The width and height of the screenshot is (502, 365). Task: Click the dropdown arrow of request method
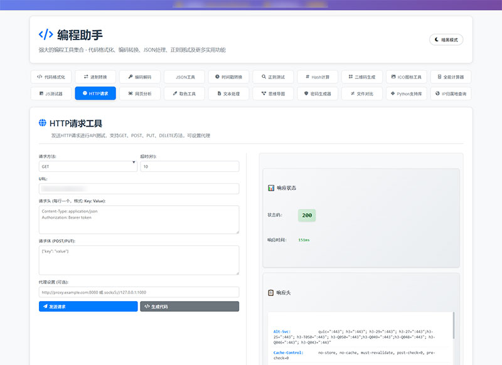[x=134, y=162]
